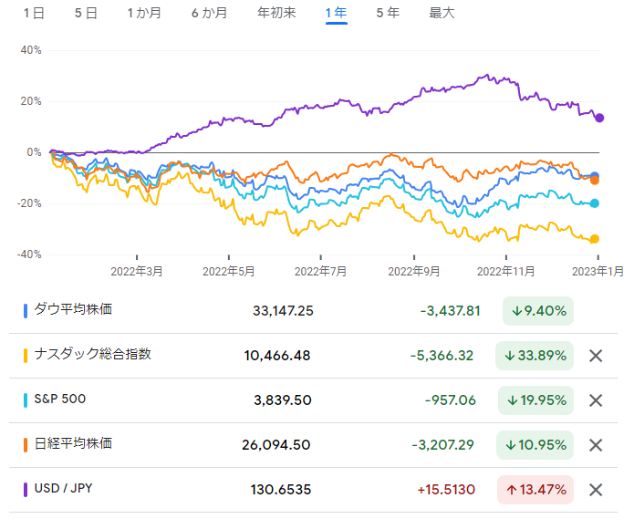The image size is (634, 519).
Task: Open the ダウ平均株価 index row
Action: point(314,311)
